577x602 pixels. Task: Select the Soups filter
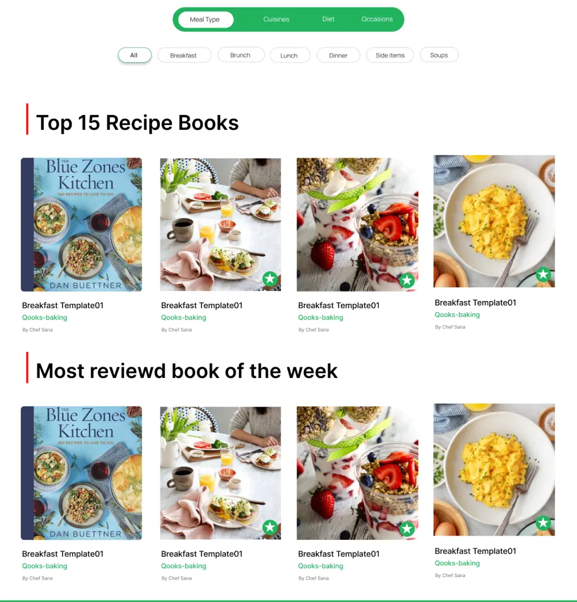(439, 55)
